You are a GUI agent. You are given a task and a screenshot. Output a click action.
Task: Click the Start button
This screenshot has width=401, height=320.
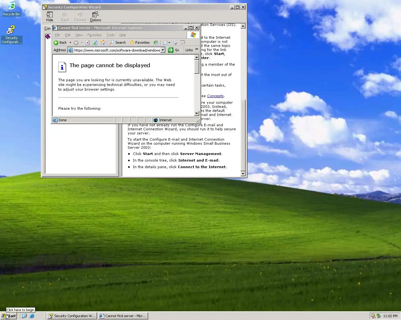point(8,316)
